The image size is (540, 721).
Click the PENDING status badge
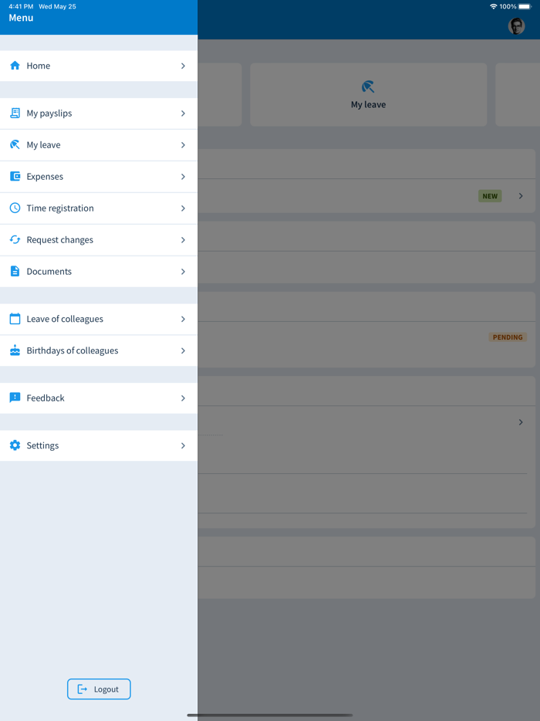[508, 337]
